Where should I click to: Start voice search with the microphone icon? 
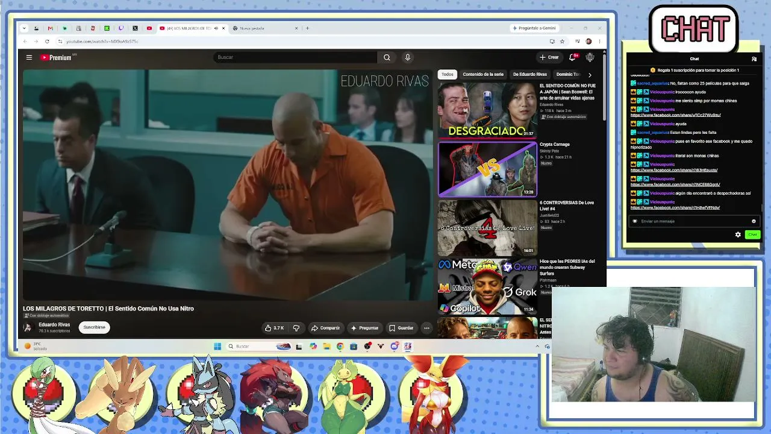tap(407, 57)
